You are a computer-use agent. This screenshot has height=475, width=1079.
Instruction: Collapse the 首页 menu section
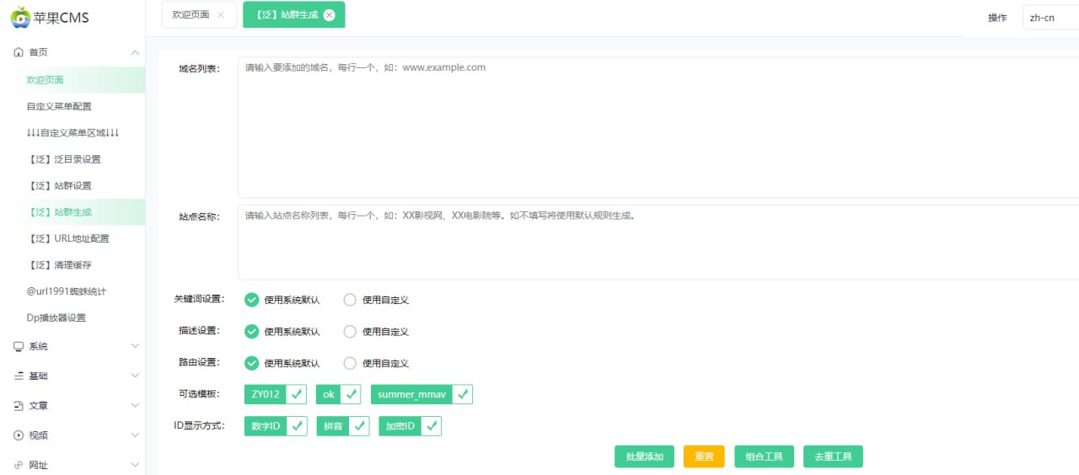(135, 52)
